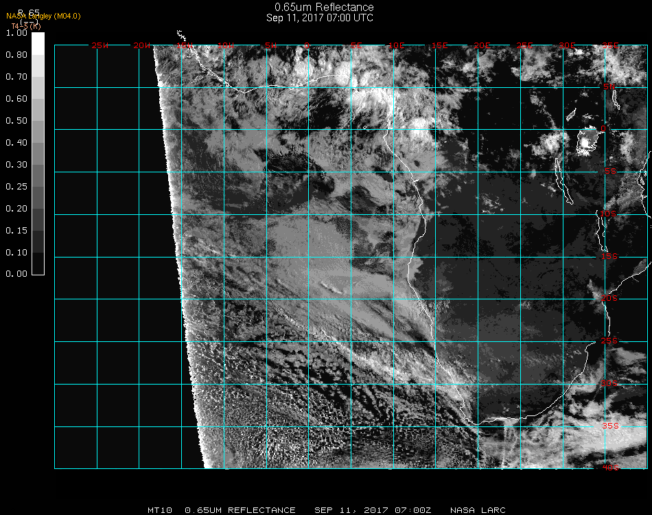The width and height of the screenshot is (652, 515).
Task: Click the 25W longitude label
Action: (100, 45)
